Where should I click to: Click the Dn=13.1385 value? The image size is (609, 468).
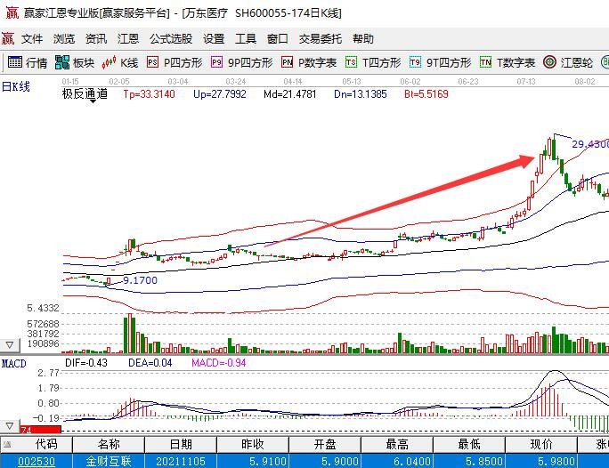pos(361,94)
